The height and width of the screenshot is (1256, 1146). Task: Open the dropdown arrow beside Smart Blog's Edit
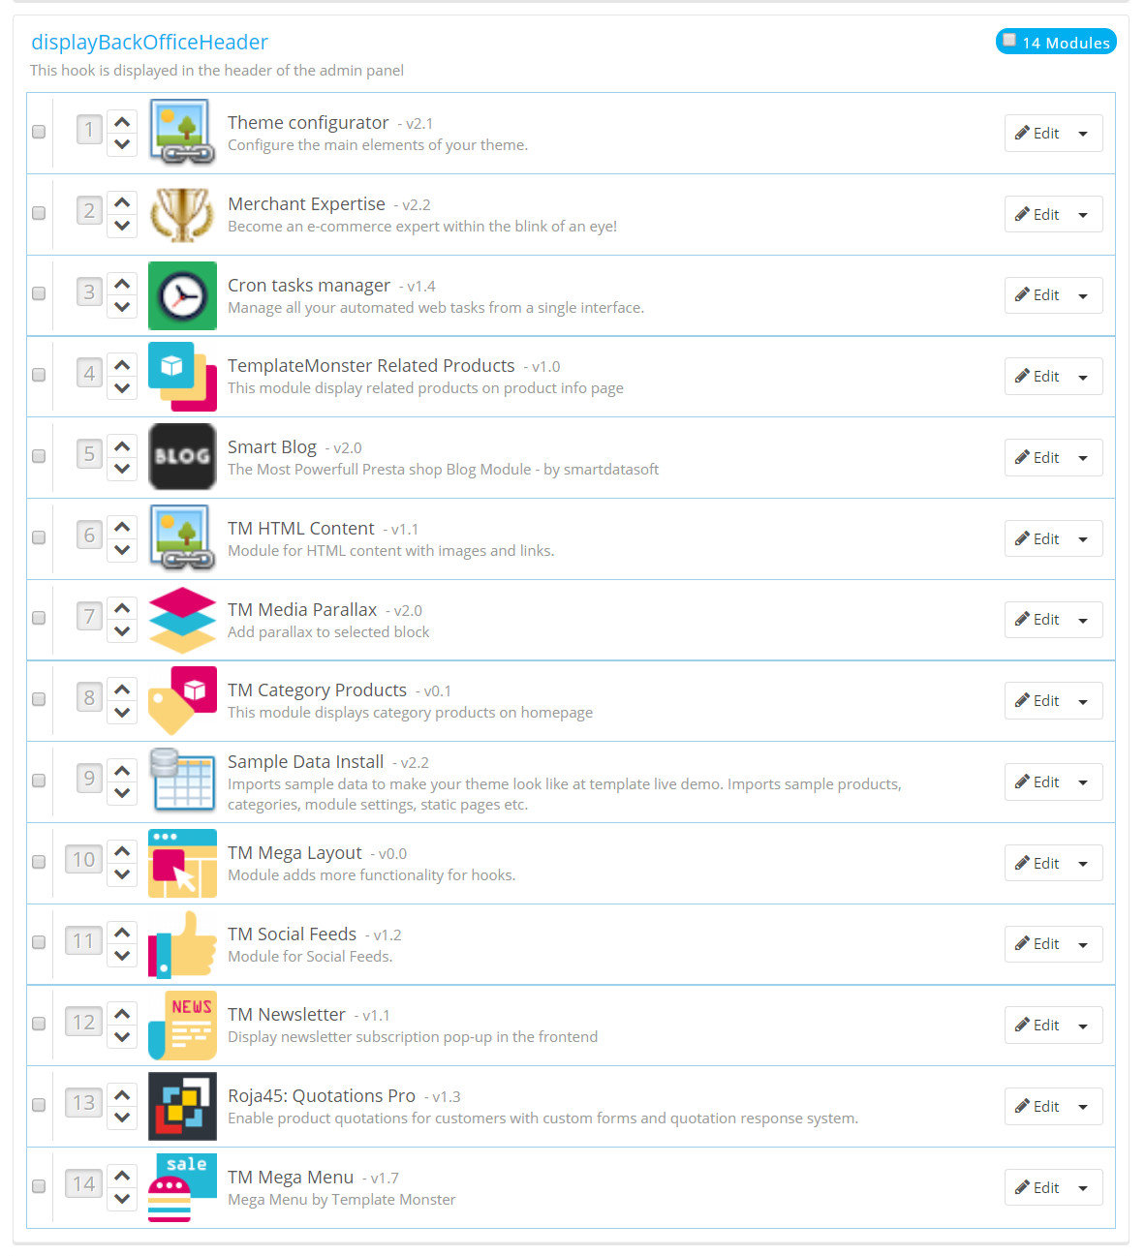tap(1083, 458)
